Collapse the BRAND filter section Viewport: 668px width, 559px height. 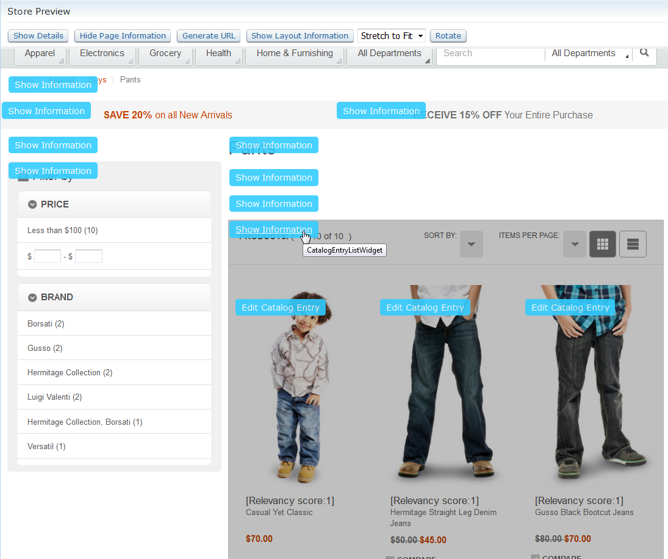[x=32, y=297]
